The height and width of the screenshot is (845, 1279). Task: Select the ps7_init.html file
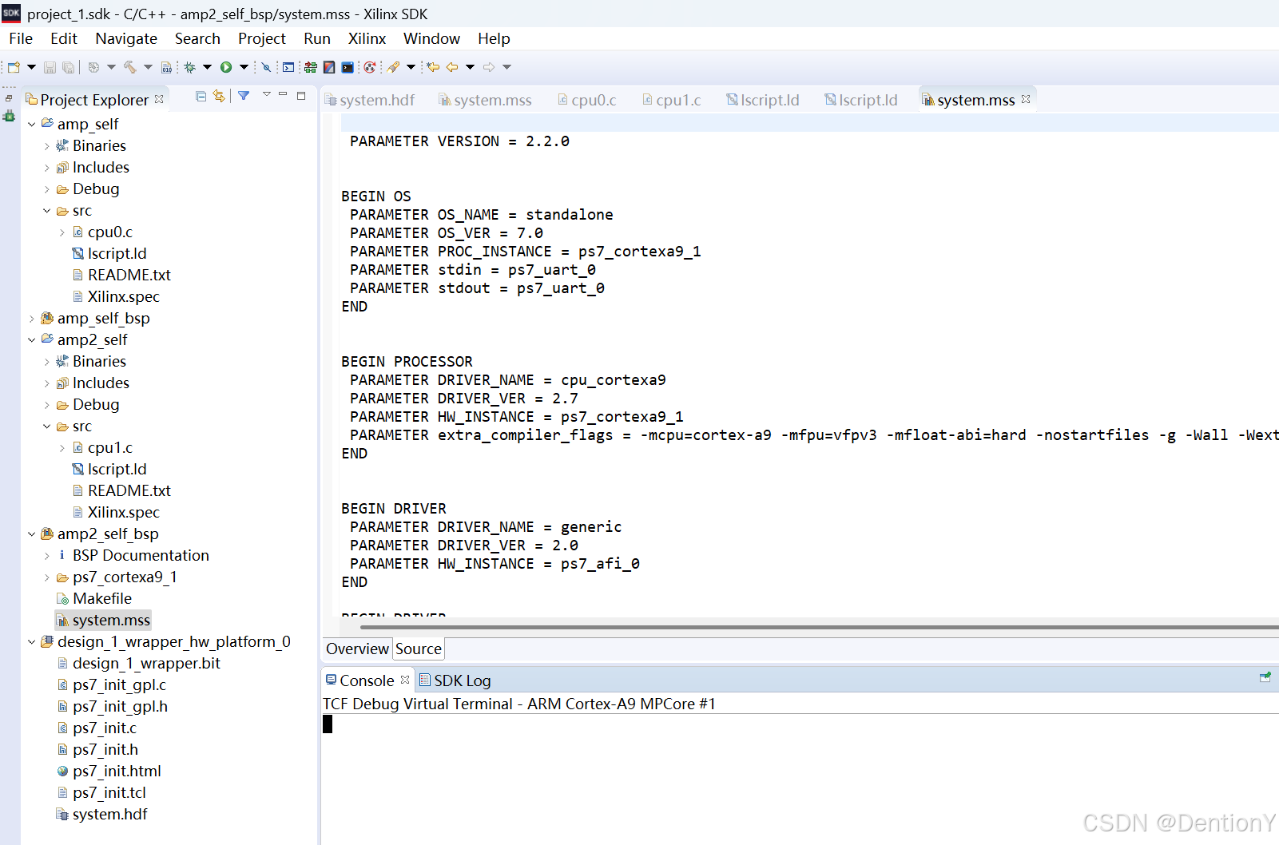pyautogui.click(x=117, y=771)
